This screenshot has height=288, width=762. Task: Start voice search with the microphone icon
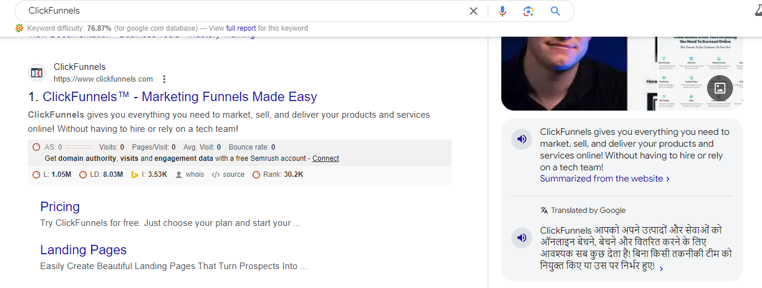pyautogui.click(x=502, y=11)
